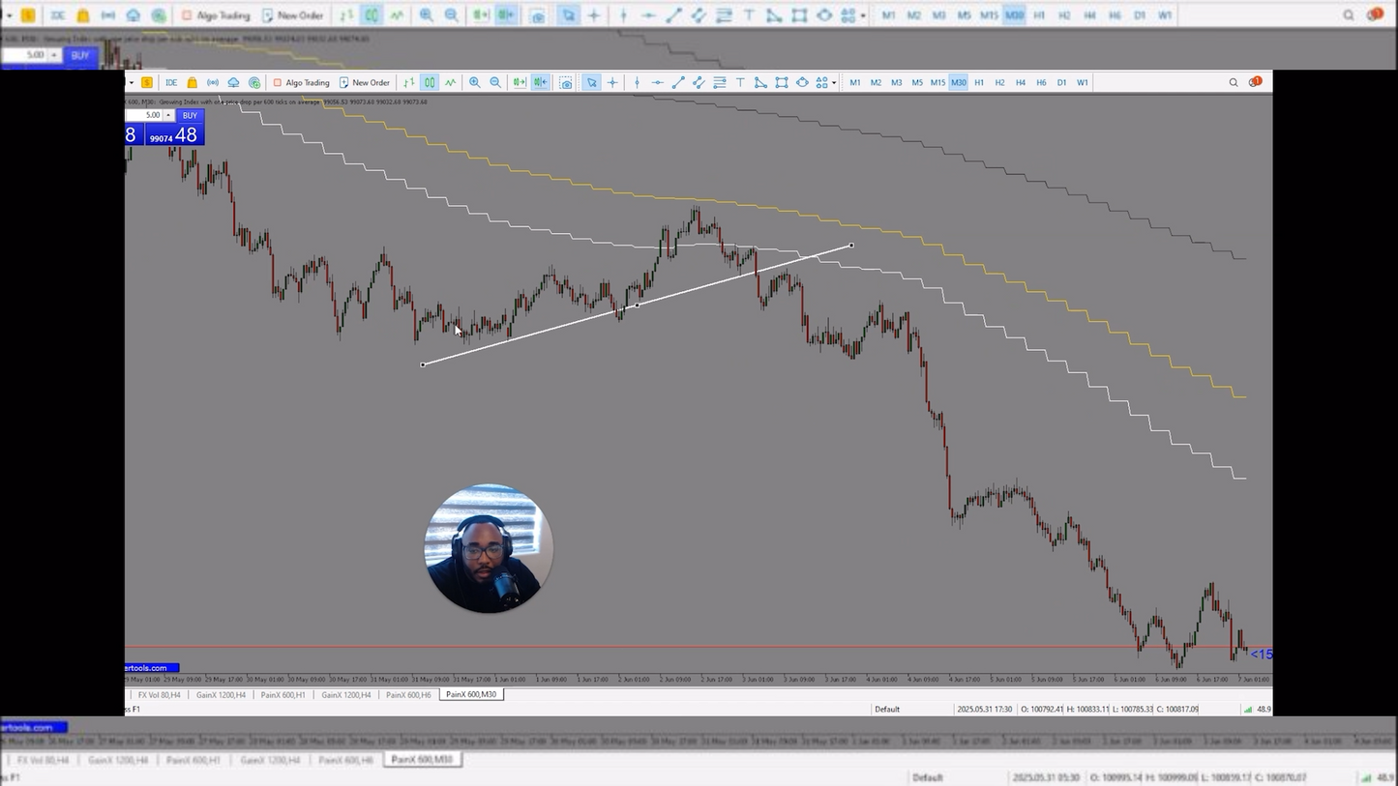Toggle the pointer selection tool
Image resolution: width=1398 pixels, height=786 pixels.
591,82
